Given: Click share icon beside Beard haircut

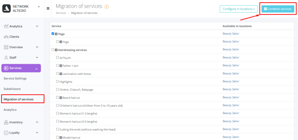Looking at the screenshot, I should 61,98.
